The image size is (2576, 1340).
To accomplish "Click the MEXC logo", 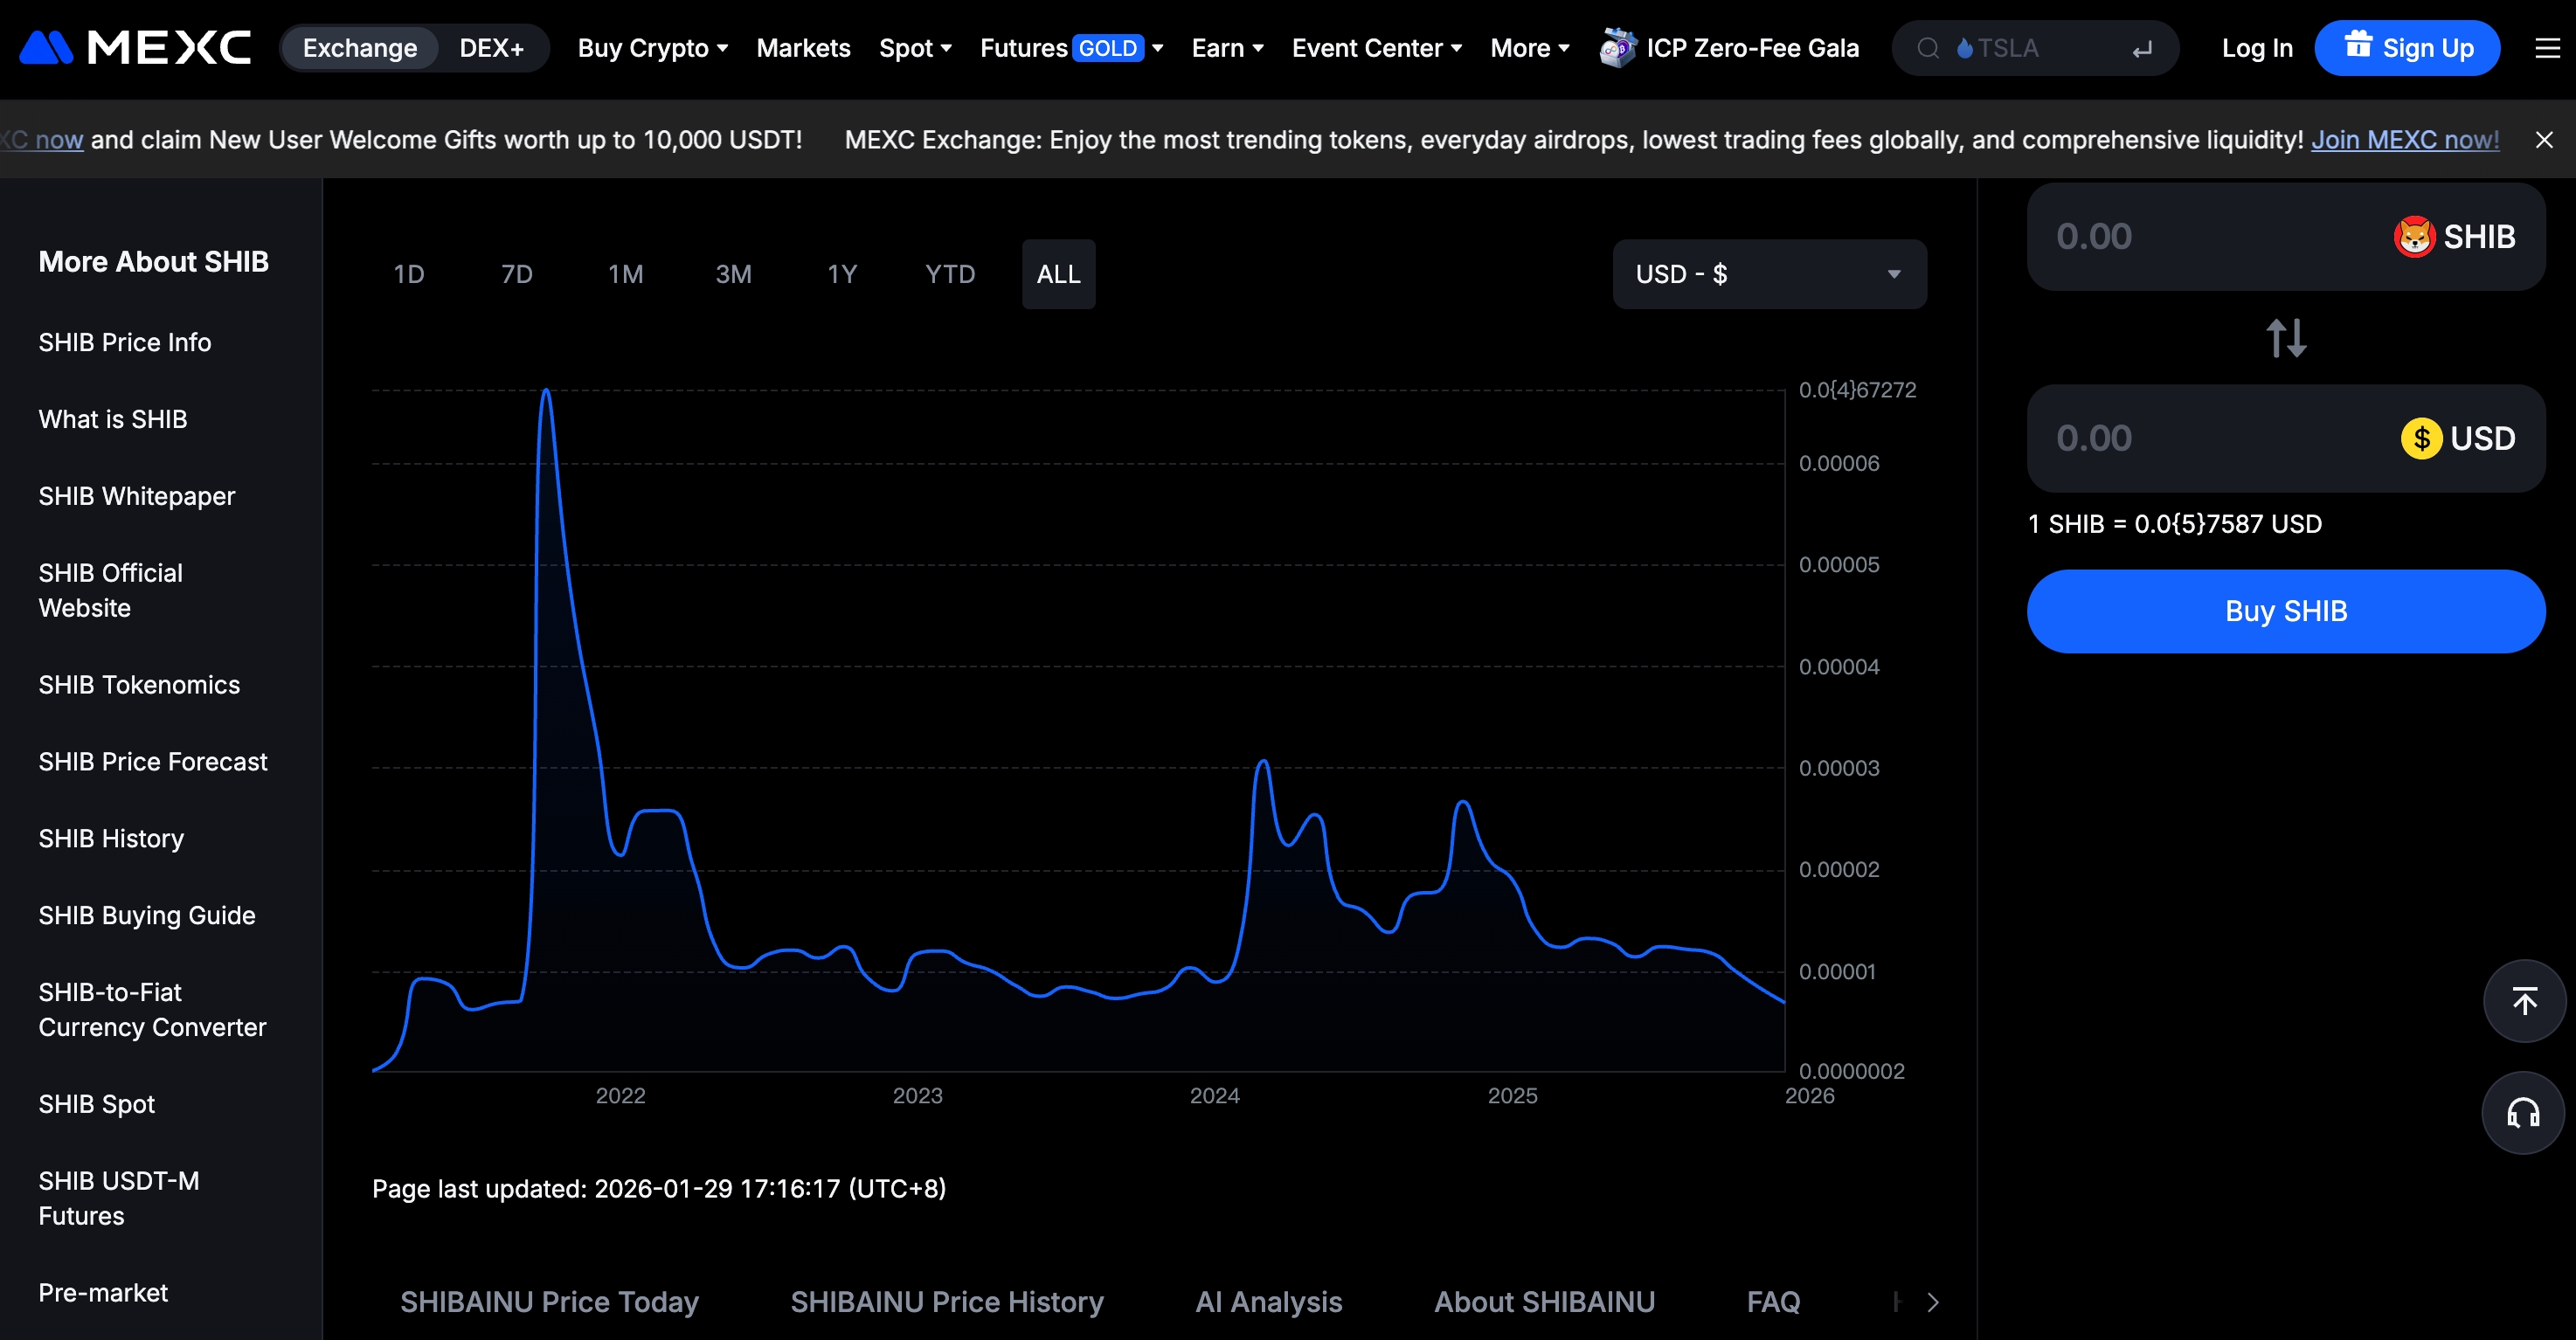I will click(x=135, y=47).
